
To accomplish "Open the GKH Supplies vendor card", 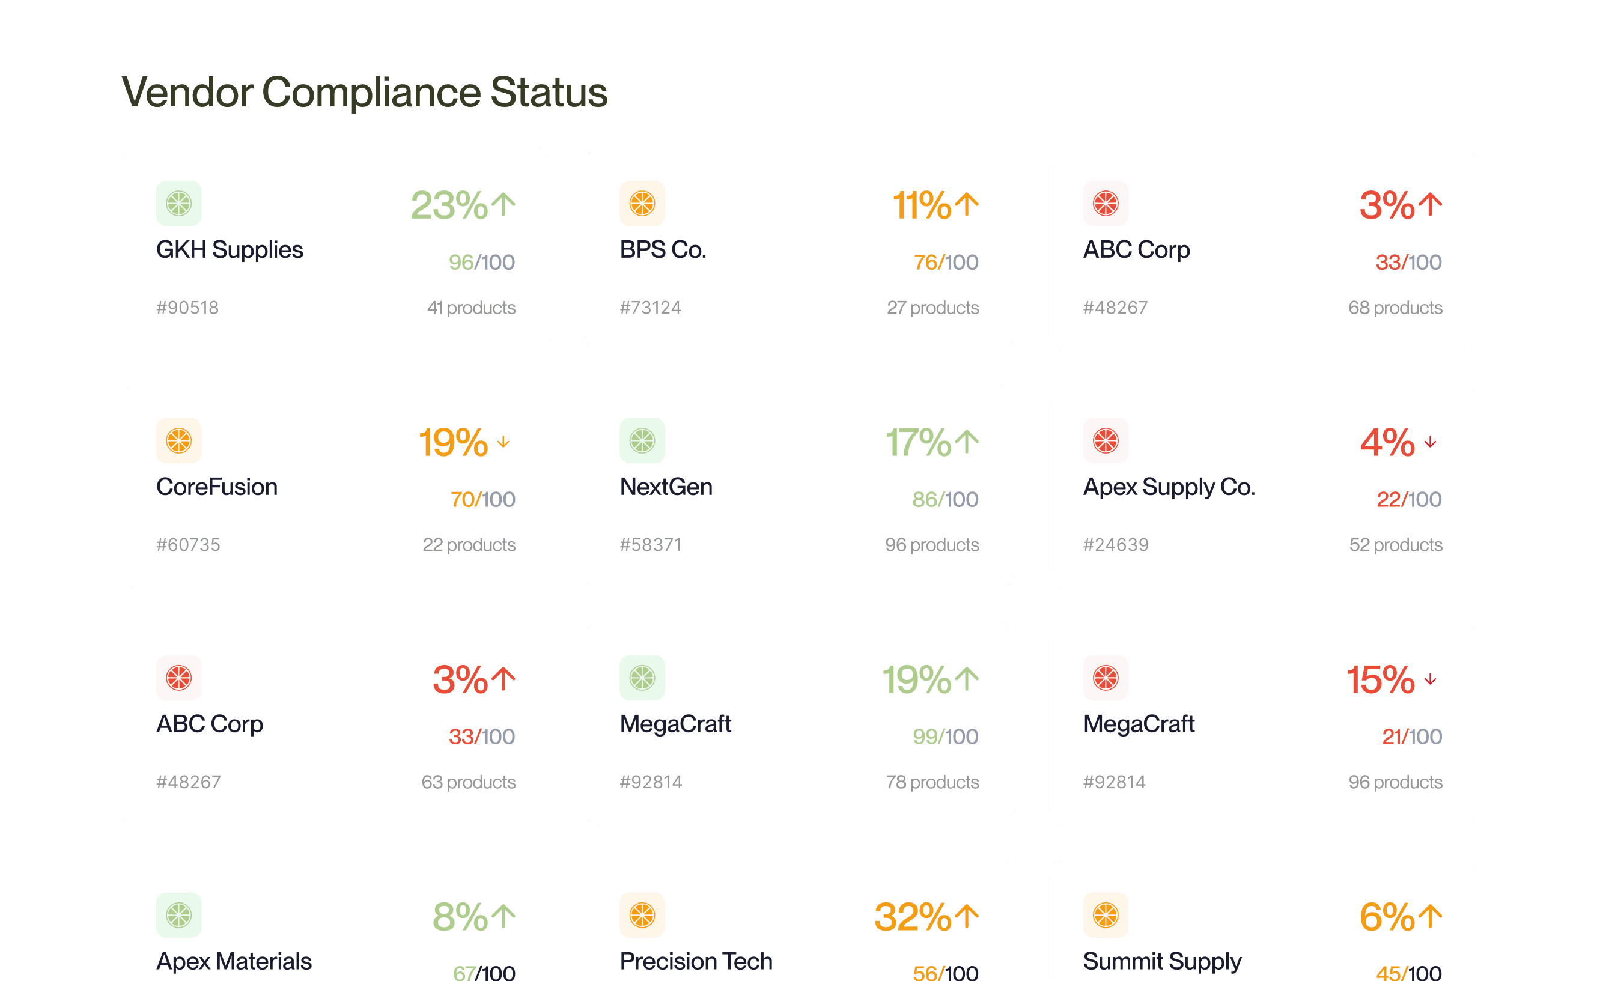I will coord(336,249).
